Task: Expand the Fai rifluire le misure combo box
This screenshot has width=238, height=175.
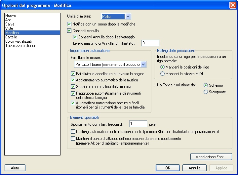Action: (x=143, y=64)
